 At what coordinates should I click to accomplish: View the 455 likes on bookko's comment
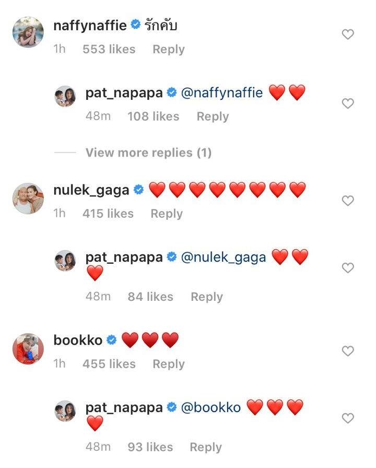(x=109, y=364)
